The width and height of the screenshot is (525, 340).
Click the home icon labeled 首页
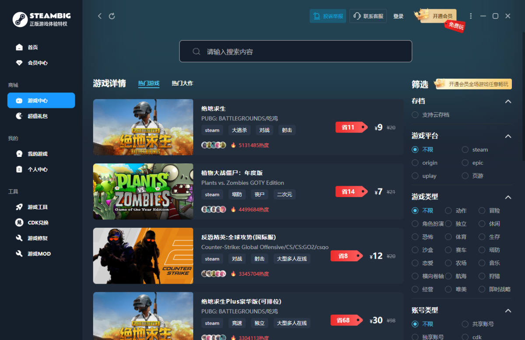[x=19, y=47]
